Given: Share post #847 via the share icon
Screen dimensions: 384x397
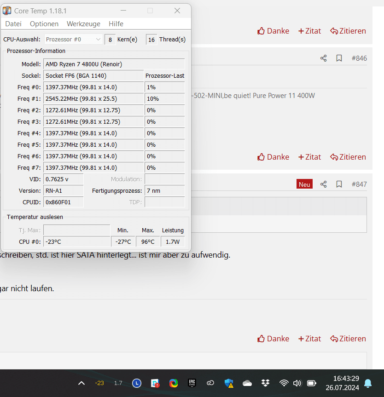Looking at the screenshot, I should point(323,184).
